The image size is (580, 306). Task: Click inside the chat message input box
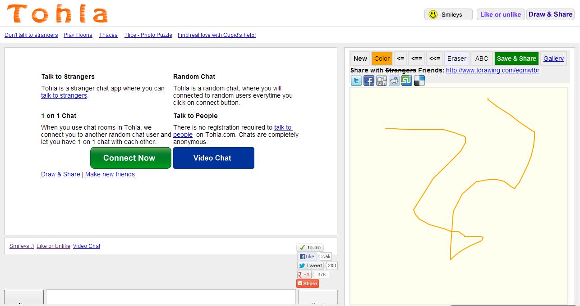170,297
